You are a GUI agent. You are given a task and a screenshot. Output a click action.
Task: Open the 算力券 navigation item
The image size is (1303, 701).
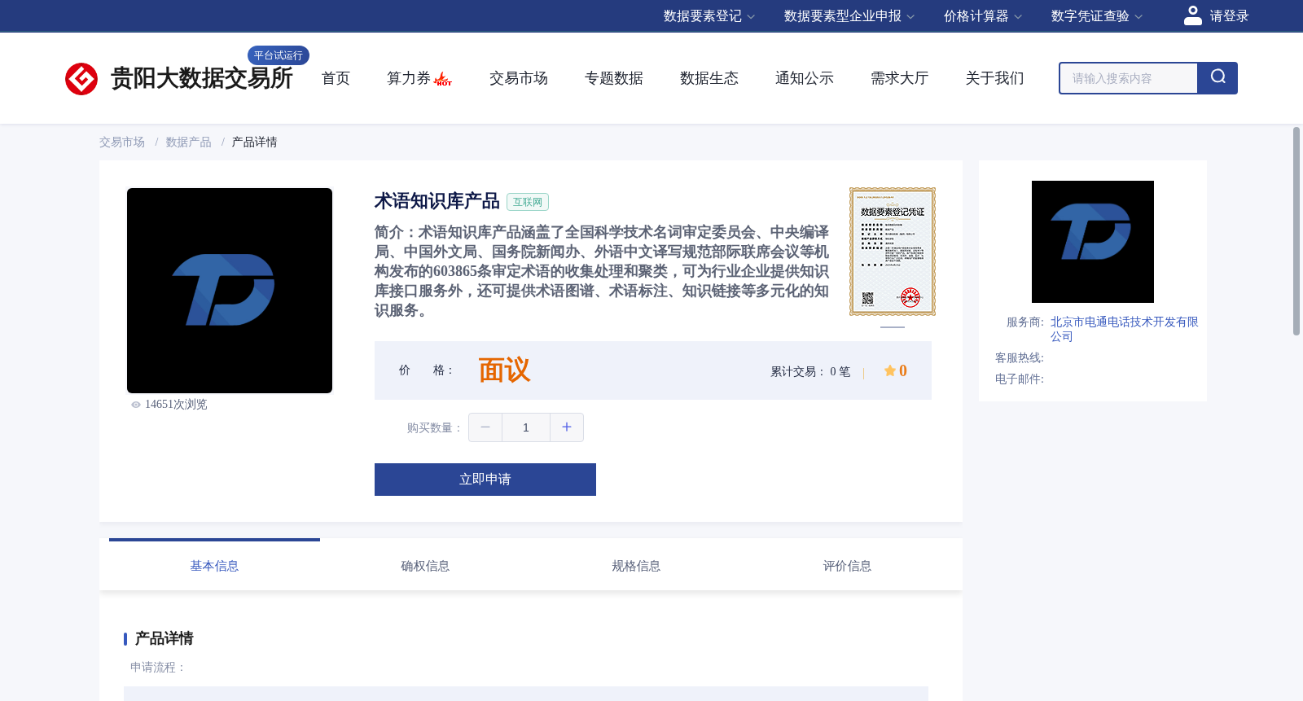(x=409, y=78)
